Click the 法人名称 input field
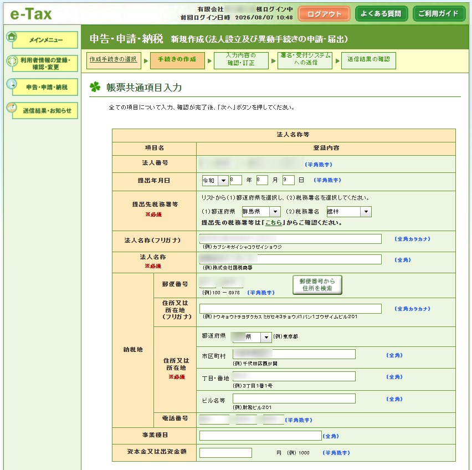The width and height of the screenshot is (472, 470). (x=290, y=259)
